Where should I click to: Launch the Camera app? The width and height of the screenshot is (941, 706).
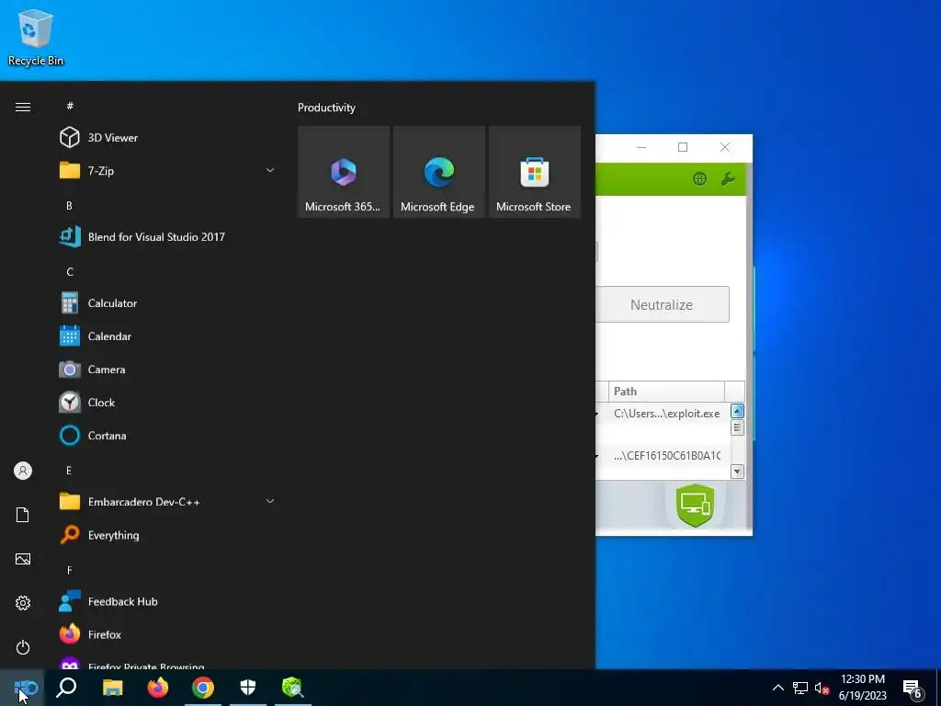(x=168, y=370)
